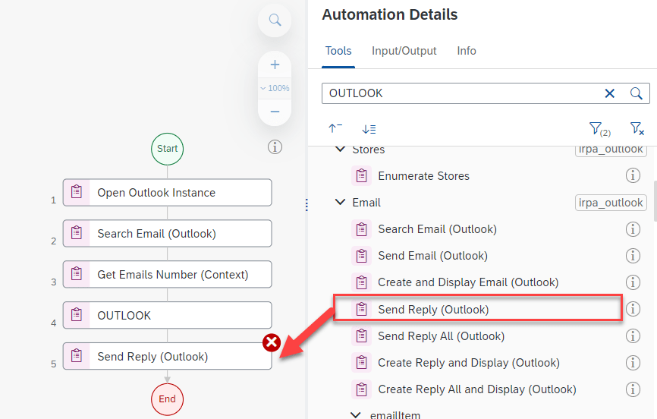The image size is (657, 419).
Task: Select the Open Outlook Instance step
Action: click(x=167, y=193)
